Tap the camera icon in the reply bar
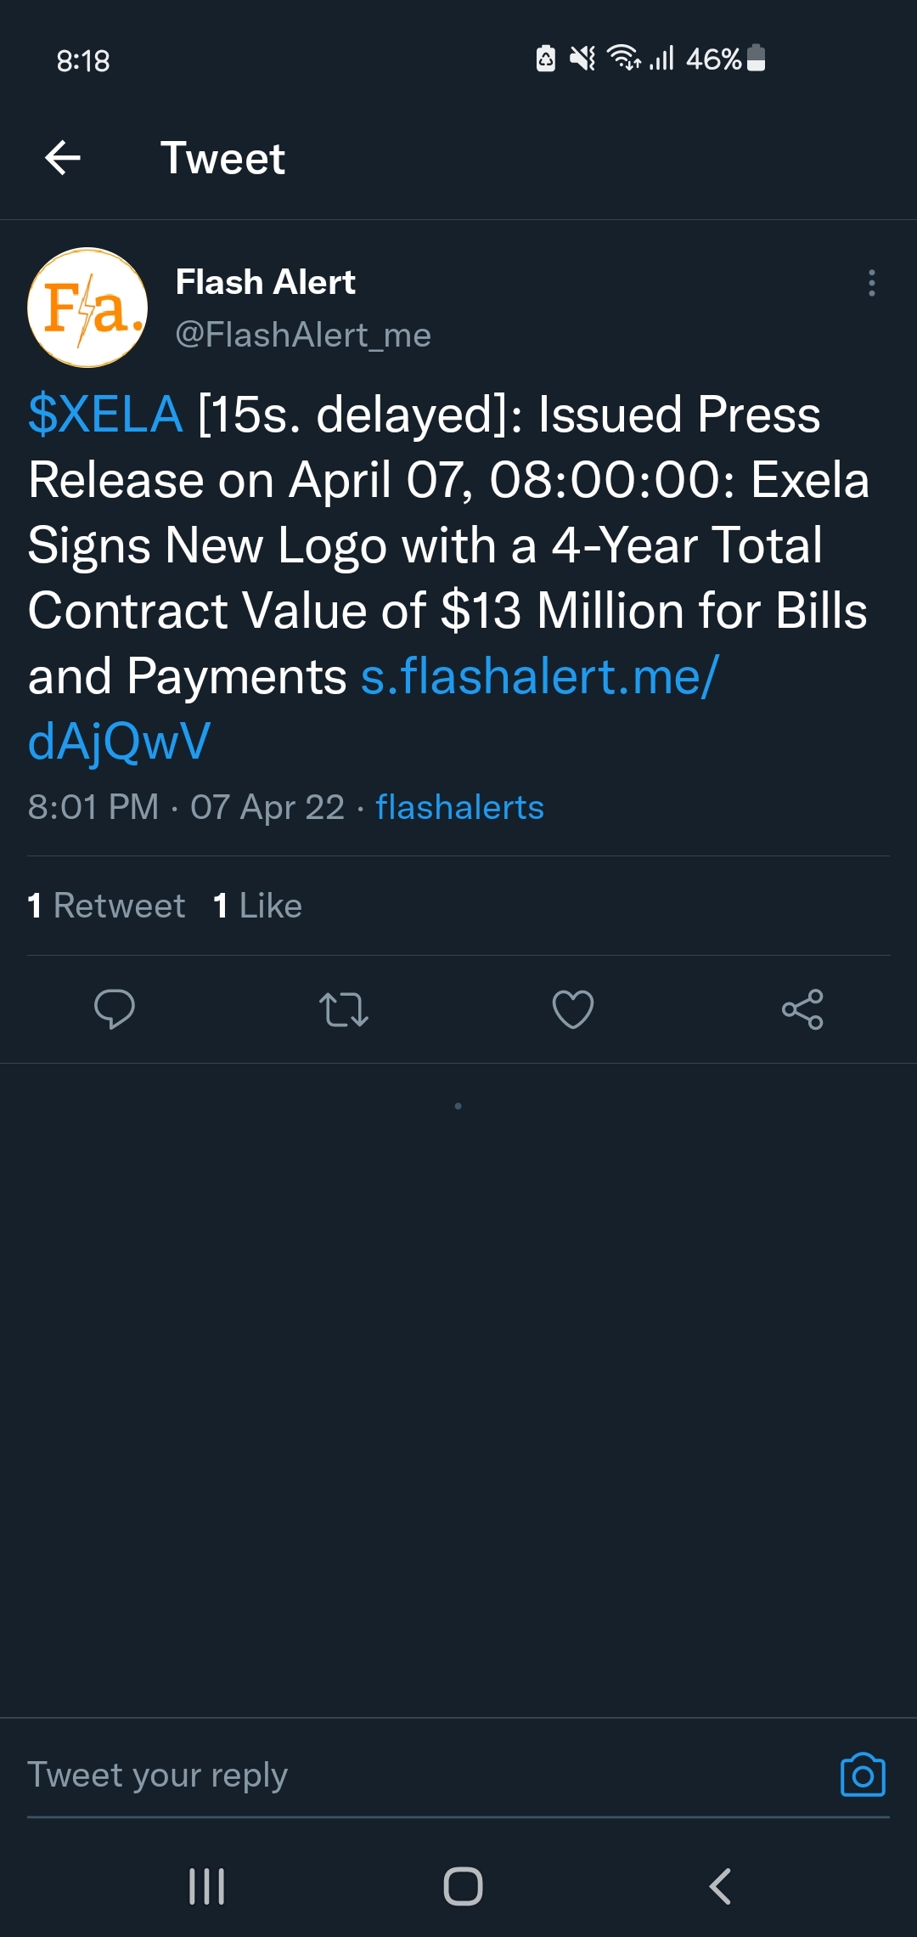 [x=863, y=1776]
